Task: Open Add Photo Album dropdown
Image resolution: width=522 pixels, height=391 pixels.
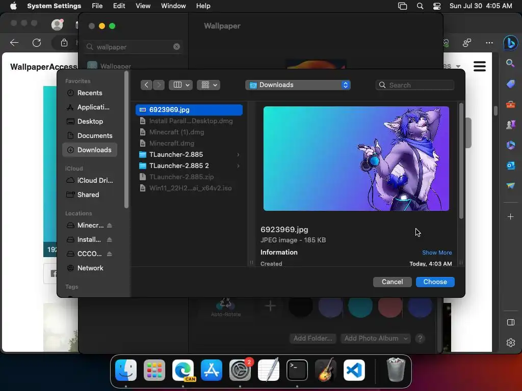Action: click(x=376, y=339)
